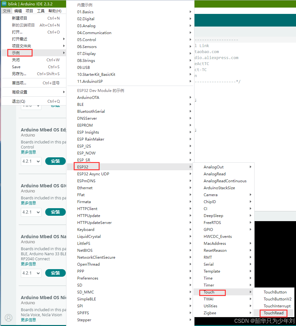Image resolution: width=296 pixels, height=326 pixels.
Task: Open the 项目 menu
Action: [29, 11]
